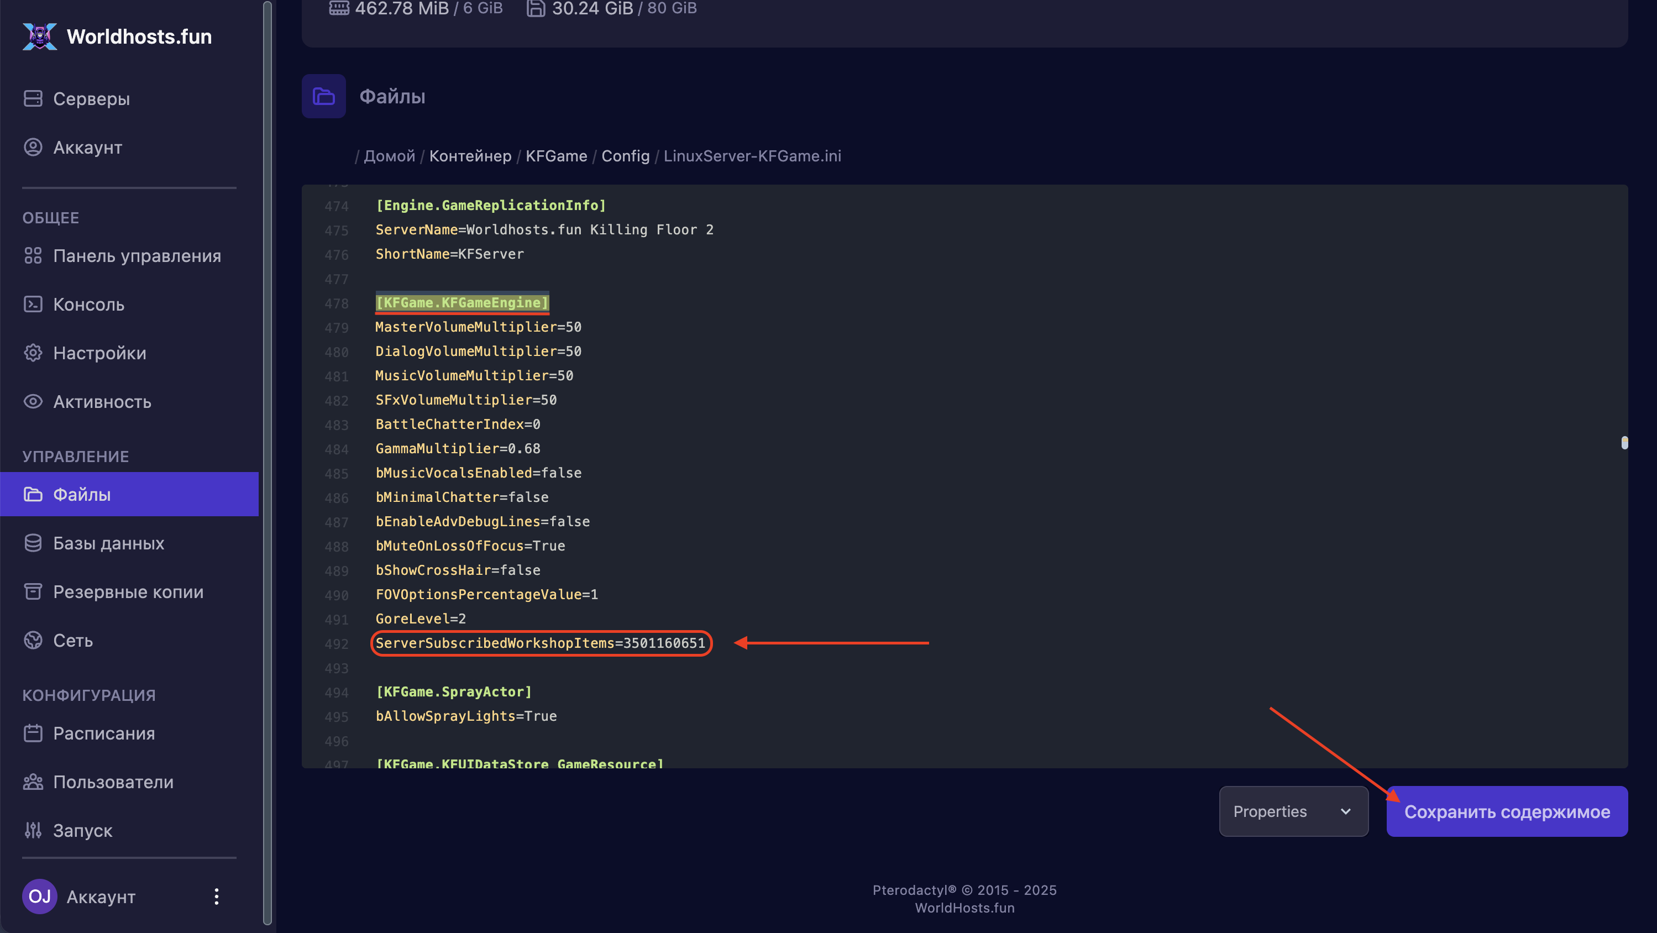Click the OJ account avatar

pyautogui.click(x=39, y=897)
